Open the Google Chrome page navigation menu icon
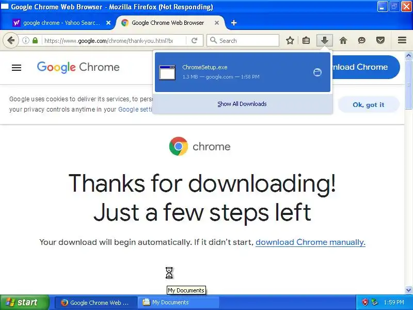Screen dimensions: 413x310 (x=17, y=68)
